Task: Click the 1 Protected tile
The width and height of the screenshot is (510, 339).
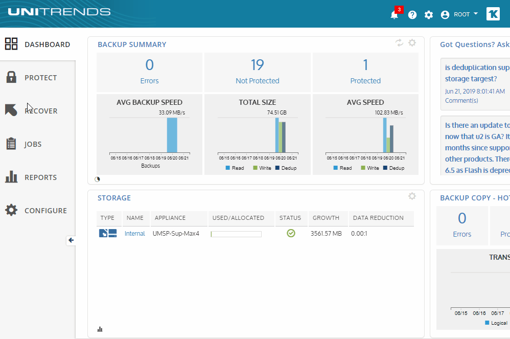Action: coord(365,72)
